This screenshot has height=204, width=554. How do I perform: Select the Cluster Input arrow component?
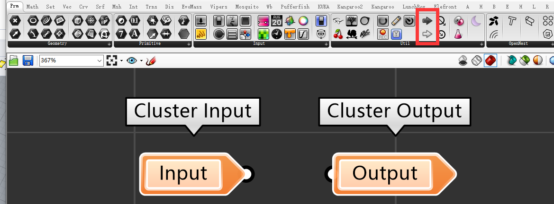pyautogui.click(x=427, y=21)
